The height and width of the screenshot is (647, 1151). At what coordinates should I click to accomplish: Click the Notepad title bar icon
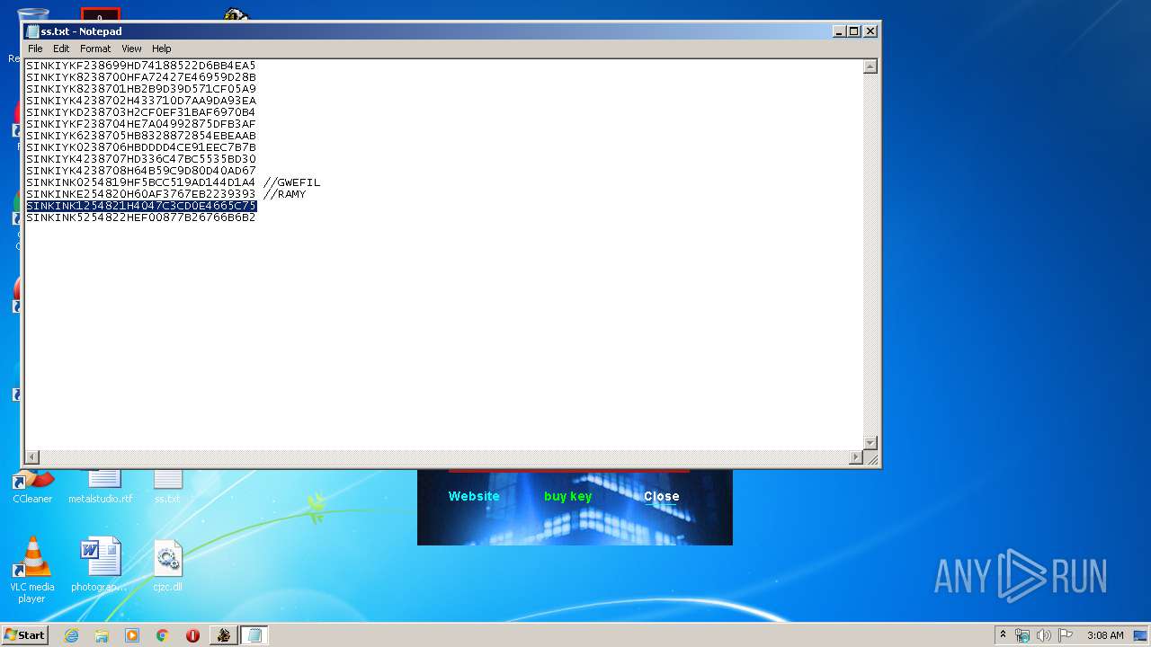click(33, 31)
